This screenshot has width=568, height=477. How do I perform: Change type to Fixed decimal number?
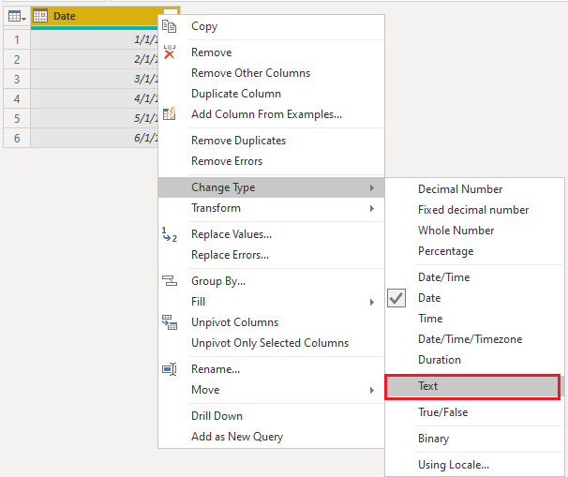tap(474, 210)
